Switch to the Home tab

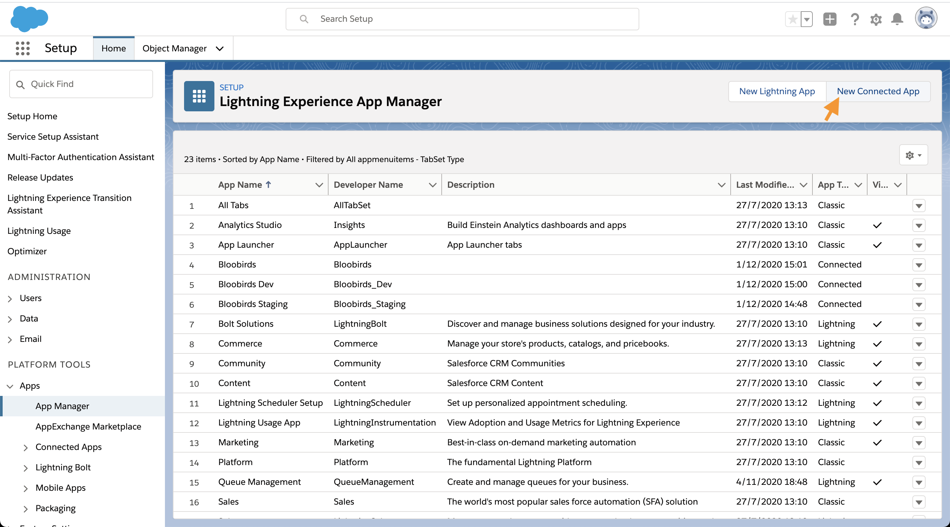click(113, 48)
